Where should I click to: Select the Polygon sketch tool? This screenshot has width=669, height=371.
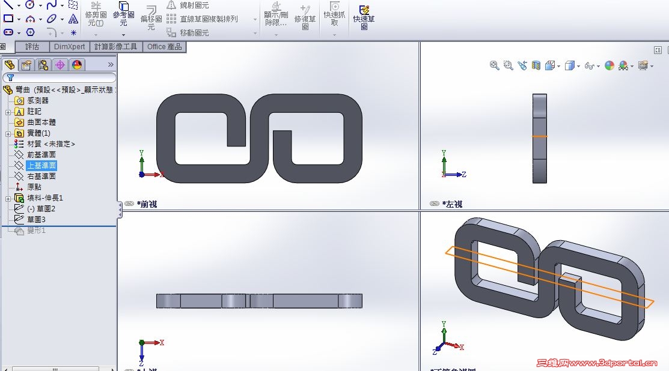tap(30, 32)
